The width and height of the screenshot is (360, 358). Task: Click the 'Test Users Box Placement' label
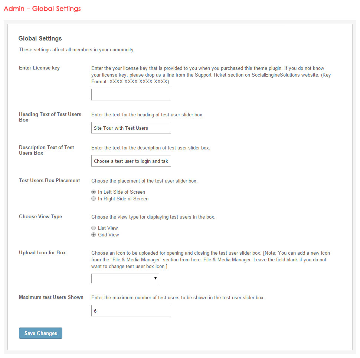coord(49,181)
